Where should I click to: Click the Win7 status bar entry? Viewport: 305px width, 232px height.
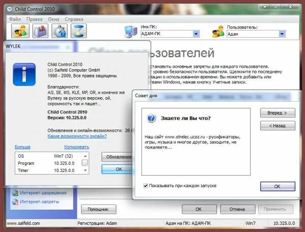250,223
